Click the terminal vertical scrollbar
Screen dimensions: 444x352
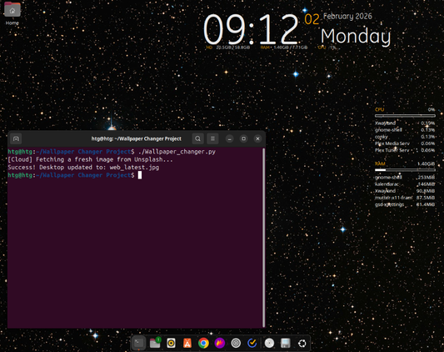(x=263, y=238)
